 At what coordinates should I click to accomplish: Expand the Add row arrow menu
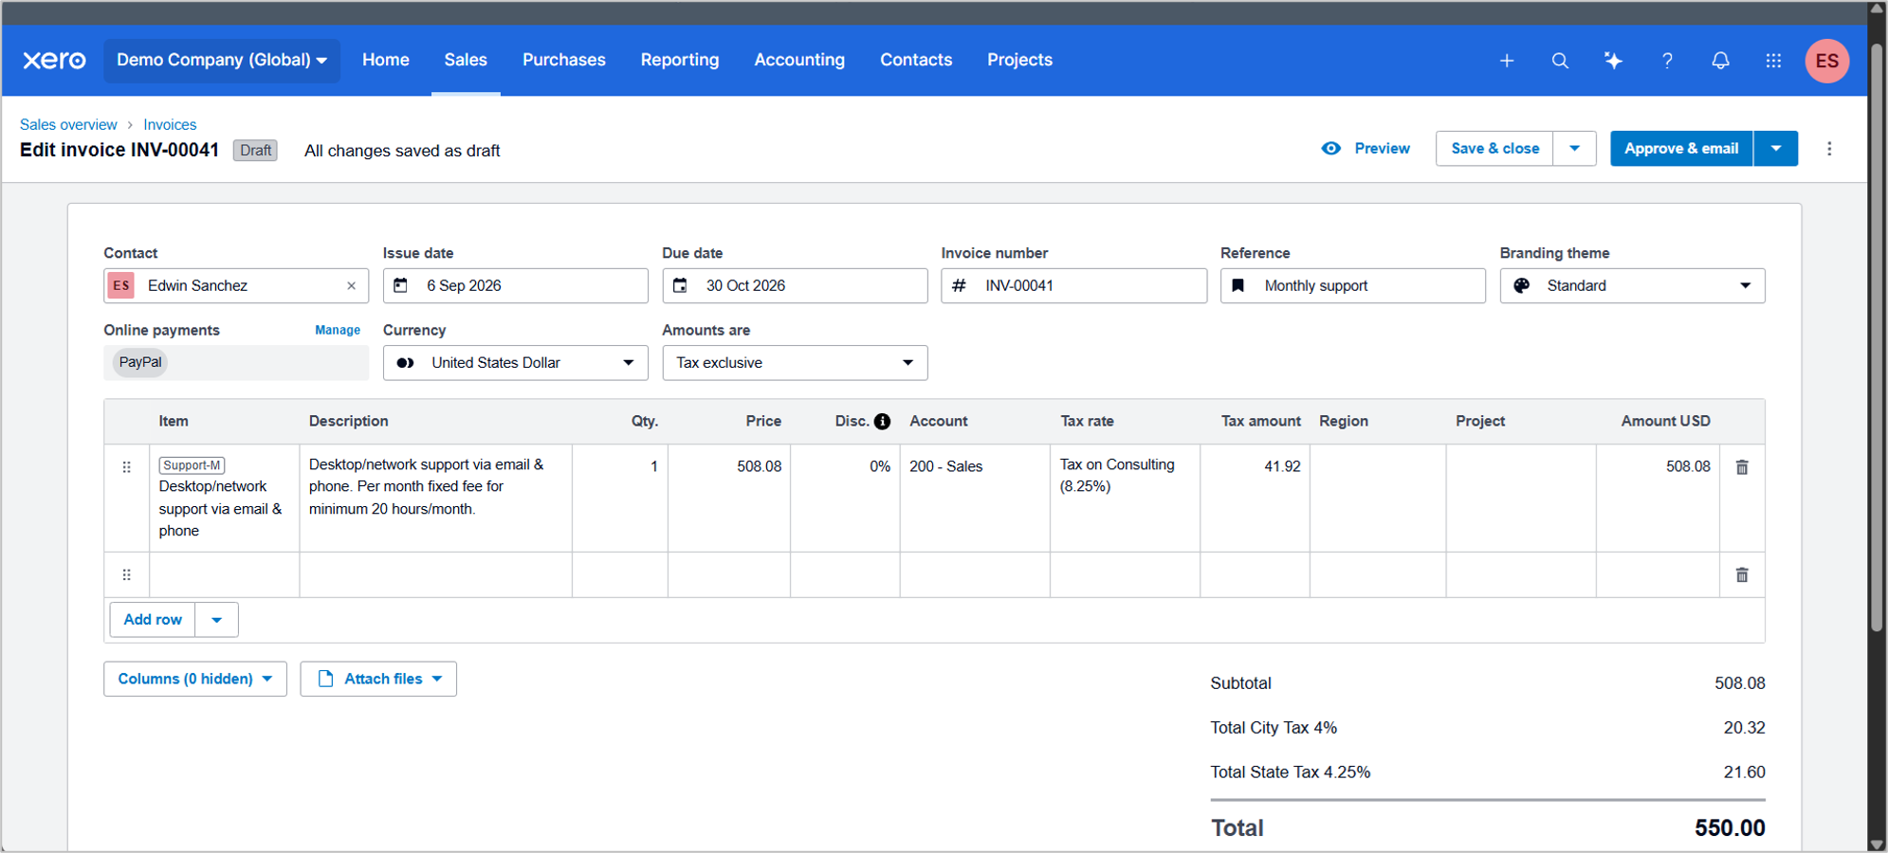click(x=217, y=620)
